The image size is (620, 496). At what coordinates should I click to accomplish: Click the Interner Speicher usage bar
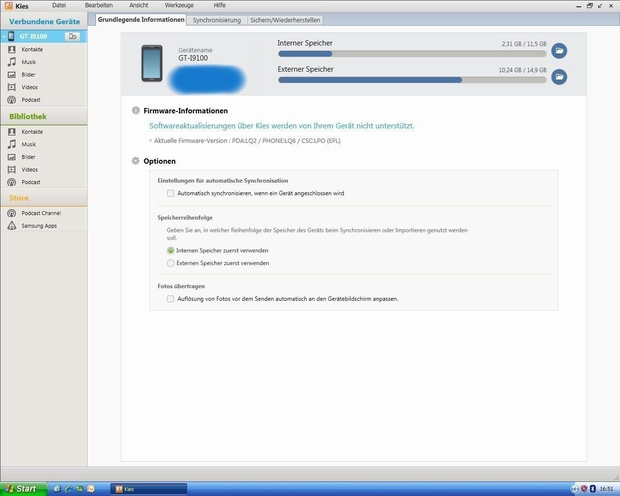coord(412,54)
